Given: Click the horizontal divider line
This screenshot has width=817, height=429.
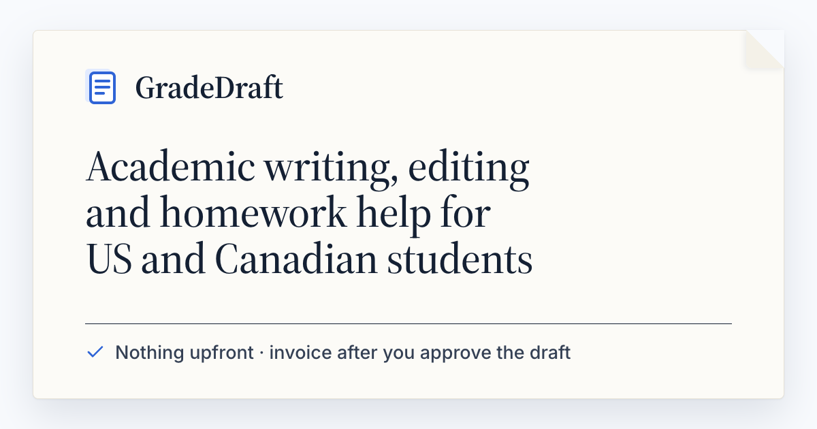Looking at the screenshot, I should [408, 323].
